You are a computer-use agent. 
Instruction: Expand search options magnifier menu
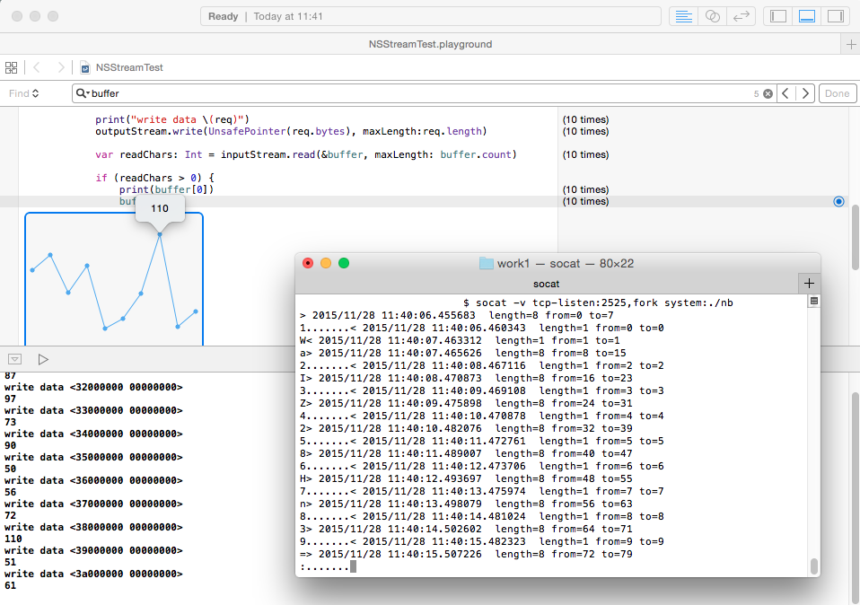[x=83, y=93]
